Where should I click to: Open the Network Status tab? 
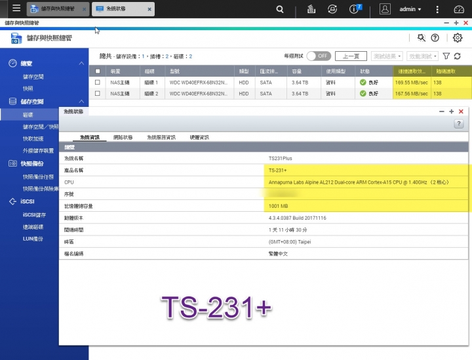(x=123, y=137)
